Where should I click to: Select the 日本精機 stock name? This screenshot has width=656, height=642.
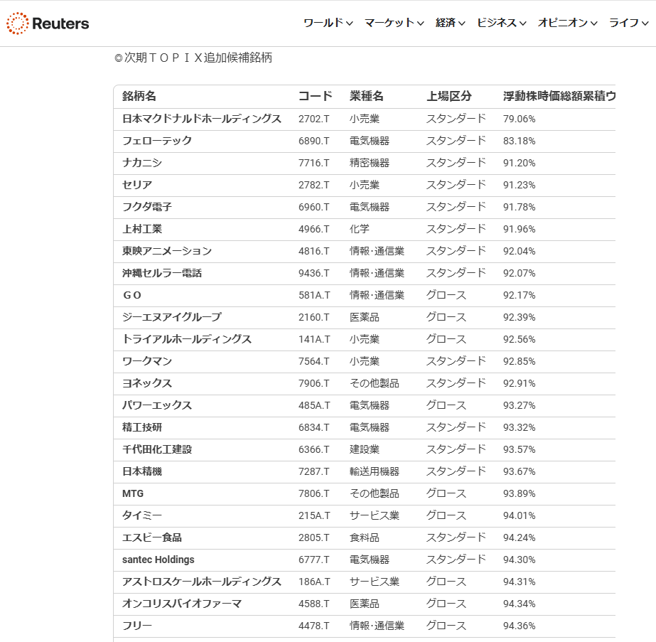pyautogui.click(x=142, y=471)
